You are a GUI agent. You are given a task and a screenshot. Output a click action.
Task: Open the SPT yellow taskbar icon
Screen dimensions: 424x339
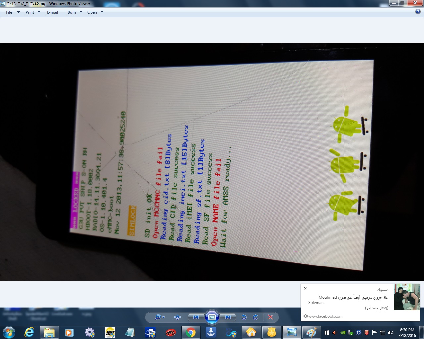[x=110, y=332]
